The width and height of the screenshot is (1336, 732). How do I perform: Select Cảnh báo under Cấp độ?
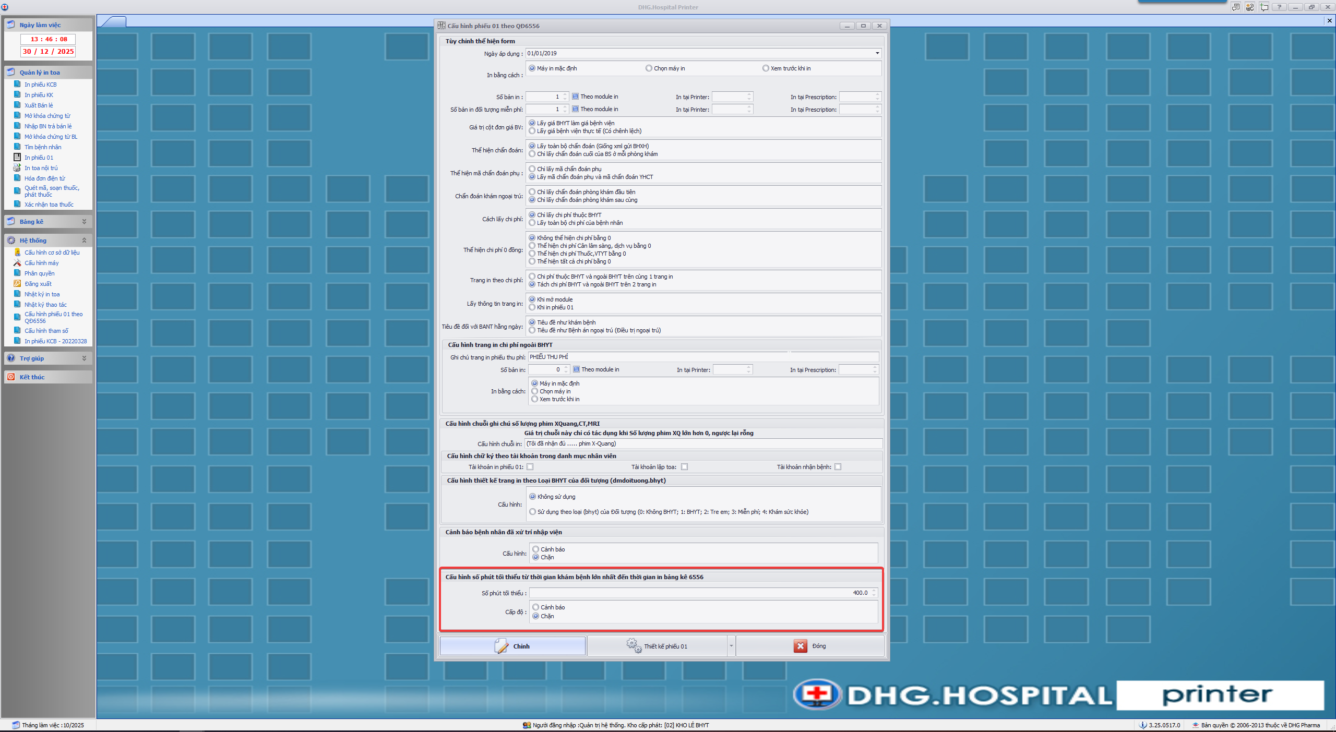coord(535,607)
